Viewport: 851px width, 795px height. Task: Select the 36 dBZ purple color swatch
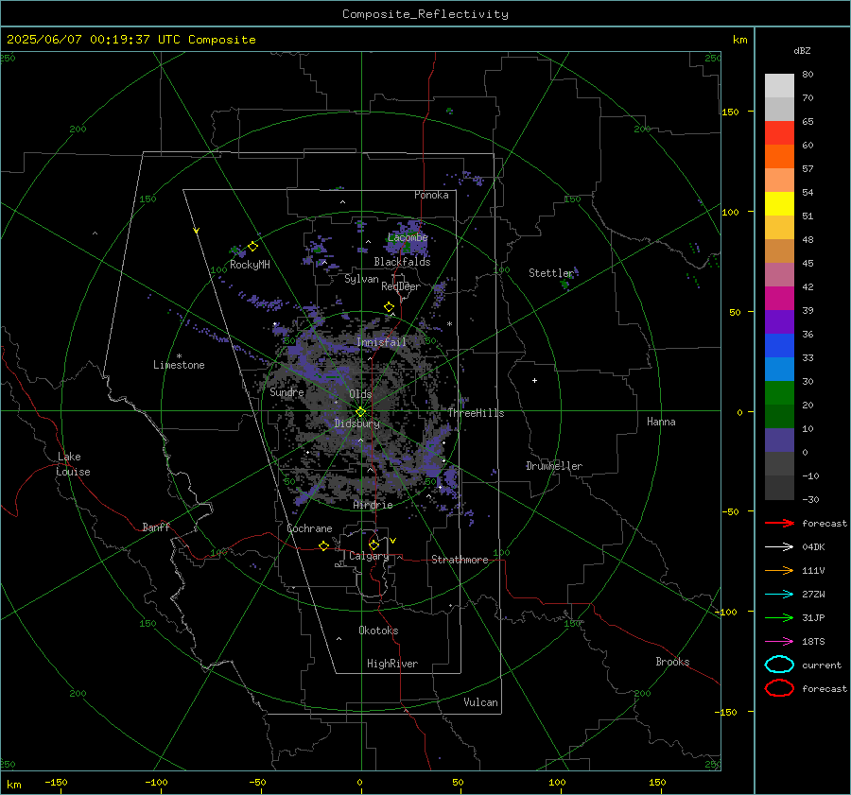(x=779, y=321)
